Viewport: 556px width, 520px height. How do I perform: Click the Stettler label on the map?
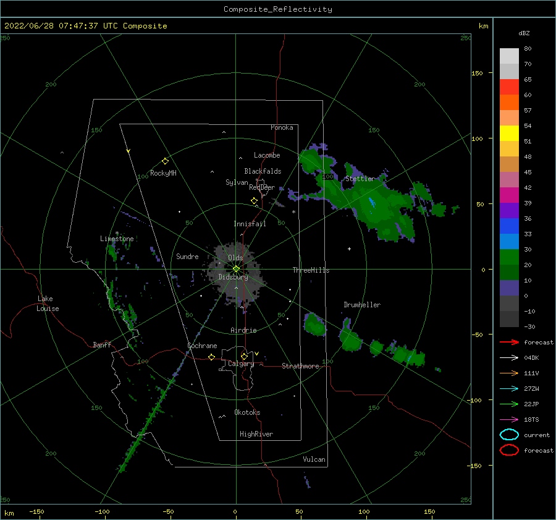tap(360, 179)
